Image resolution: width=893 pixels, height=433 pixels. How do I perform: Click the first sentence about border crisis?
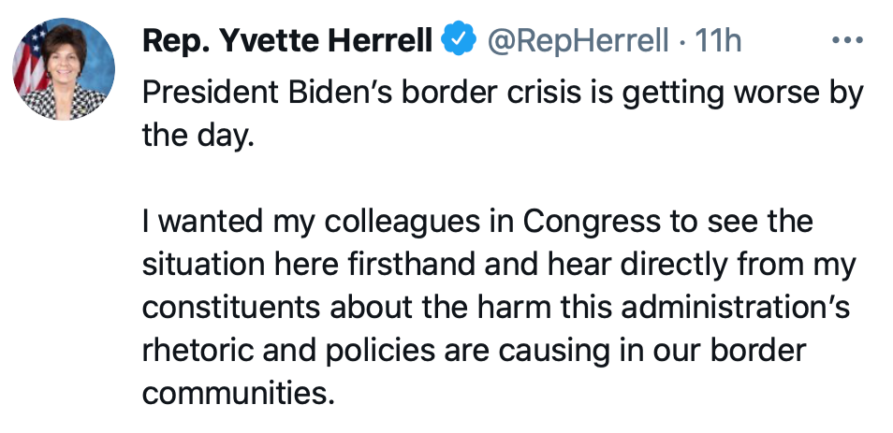502,94
